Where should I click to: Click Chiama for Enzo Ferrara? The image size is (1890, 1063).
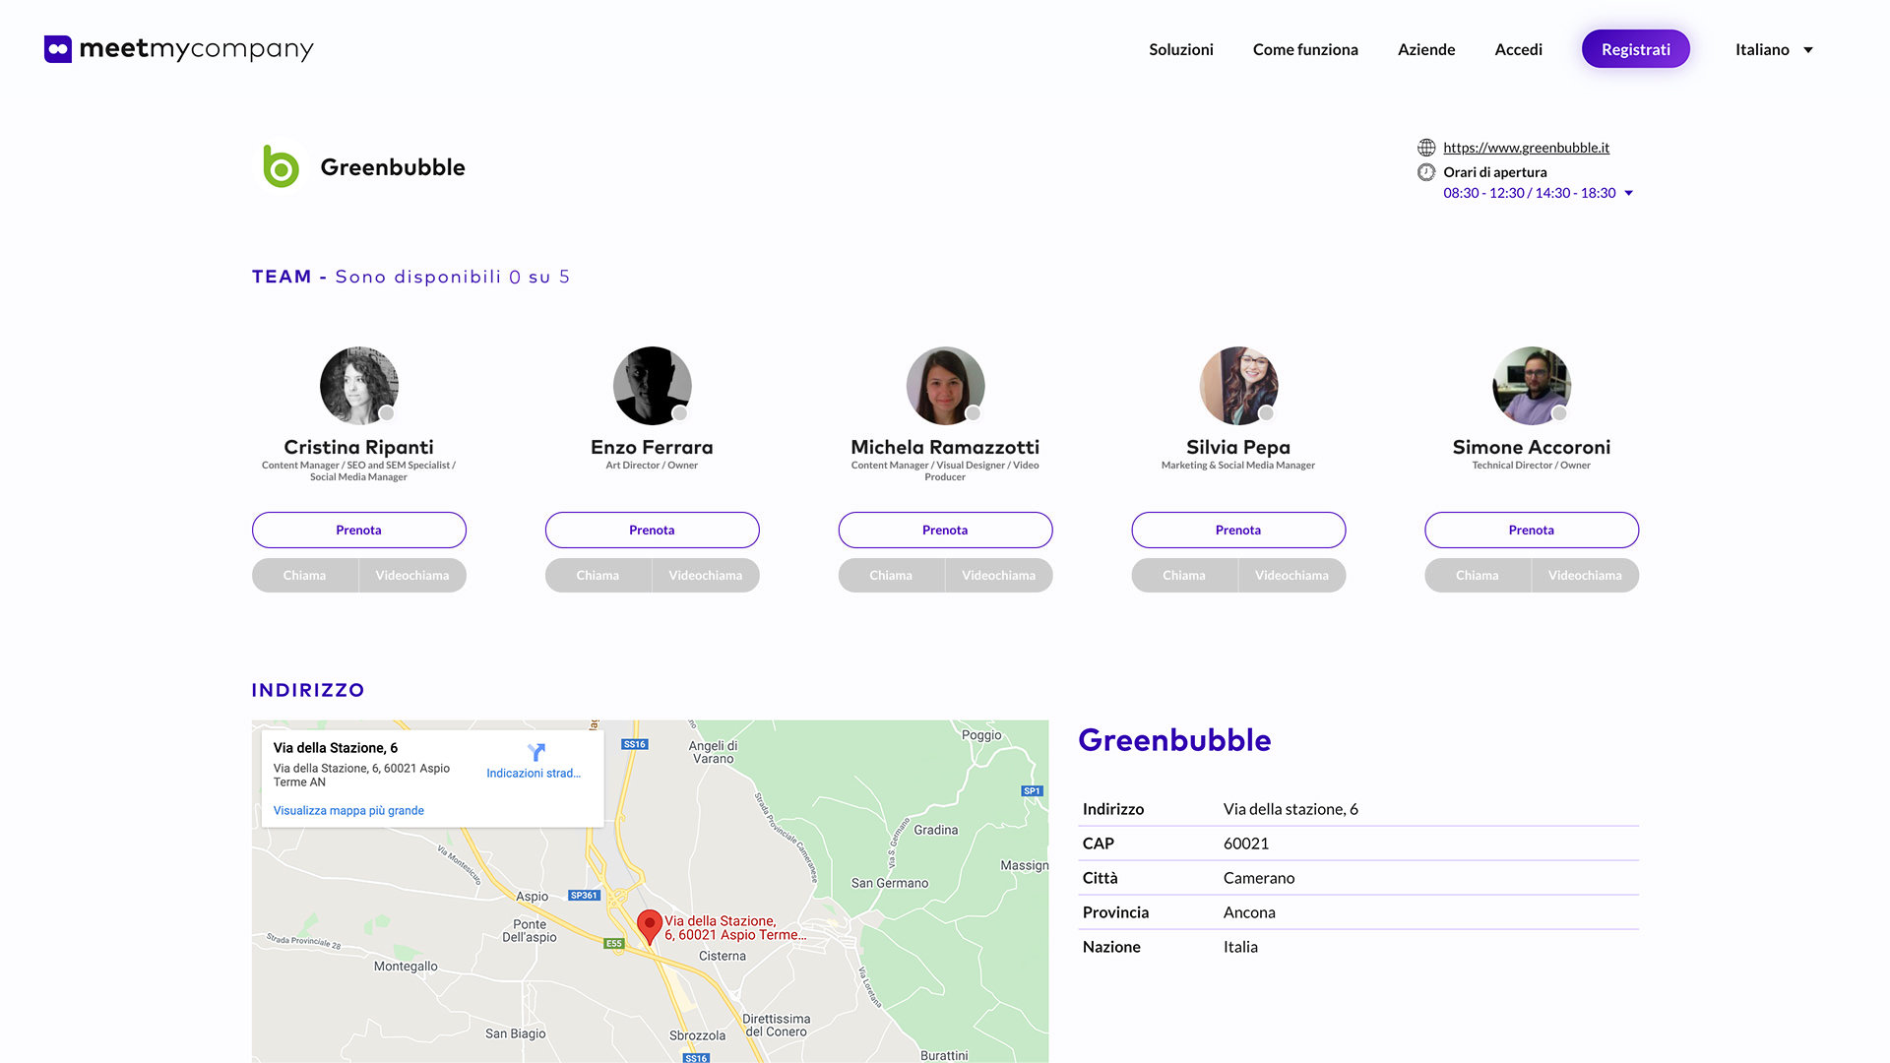(x=598, y=576)
